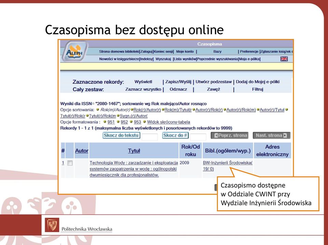Screen dimensions: 328x245
Task: Select format option 953
Action: [x=137, y=122]
